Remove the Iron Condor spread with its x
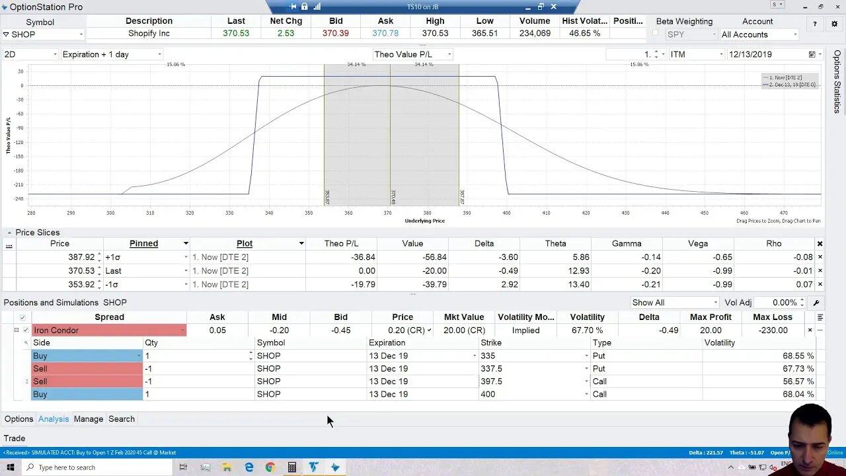Image resolution: width=846 pixels, height=476 pixels. (x=810, y=330)
